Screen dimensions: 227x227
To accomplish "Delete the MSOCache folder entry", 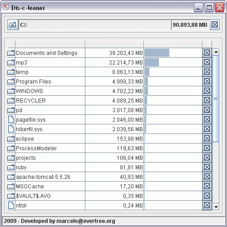I will pyautogui.click(x=207, y=186).
